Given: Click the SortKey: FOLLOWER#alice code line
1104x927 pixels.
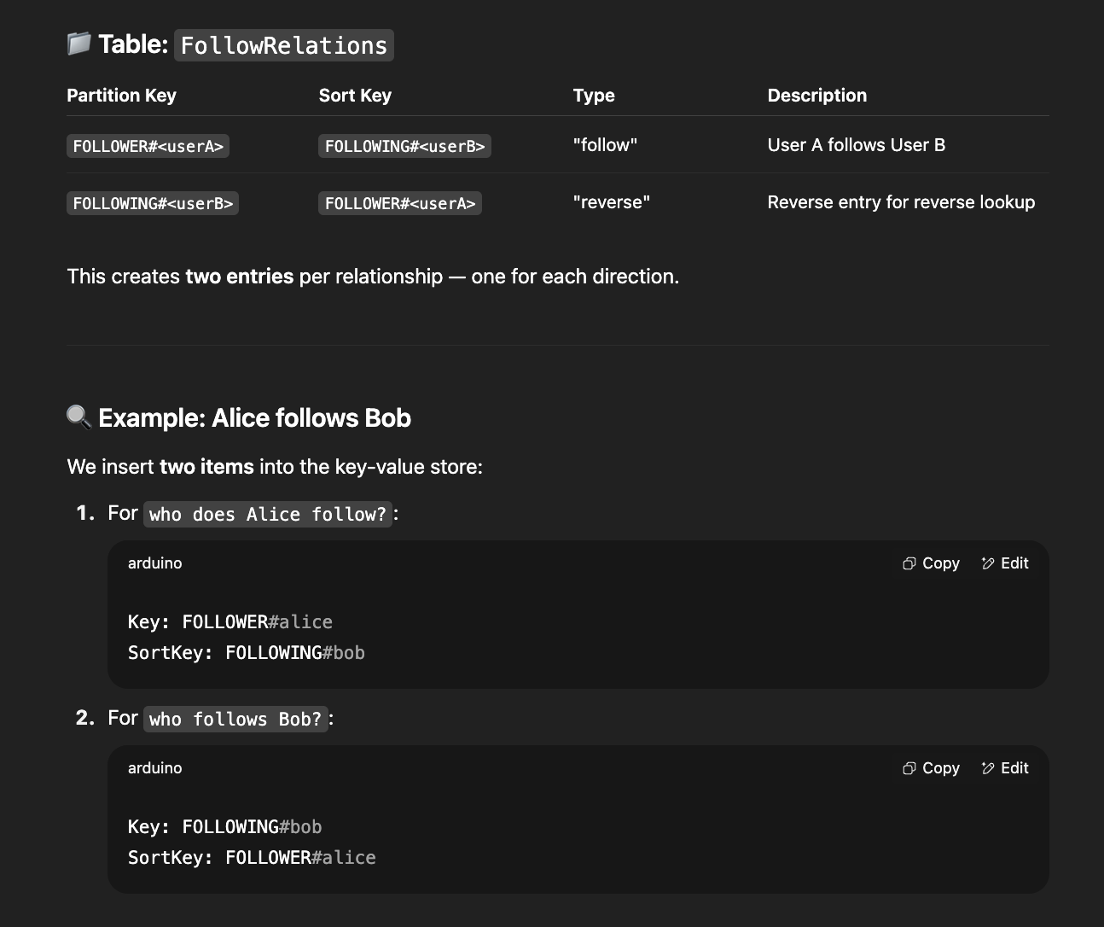Looking at the screenshot, I should click(x=252, y=857).
